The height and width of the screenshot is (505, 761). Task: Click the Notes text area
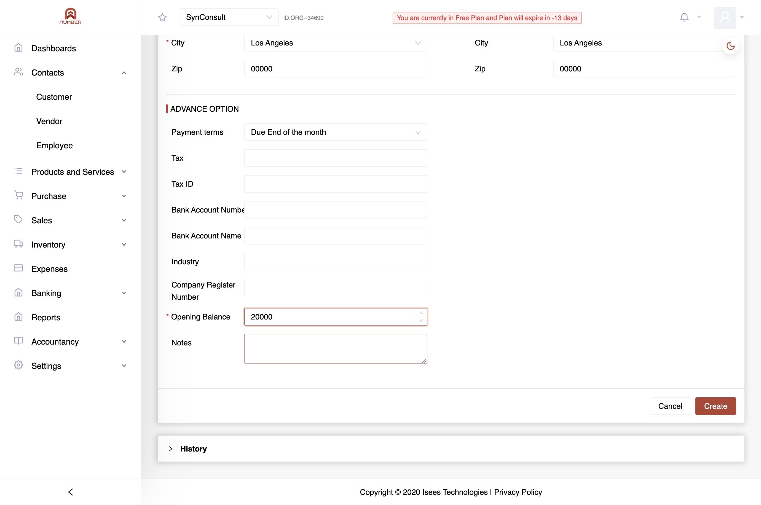click(336, 348)
